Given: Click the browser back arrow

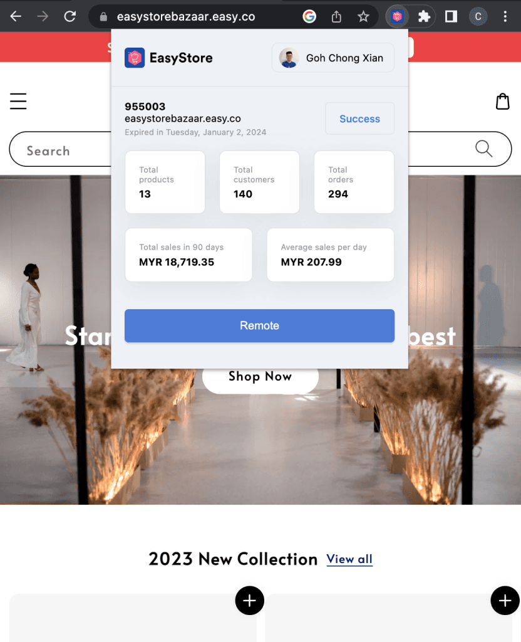Looking at the screenshot, I should pyautogui.click(x=16, y=16).
